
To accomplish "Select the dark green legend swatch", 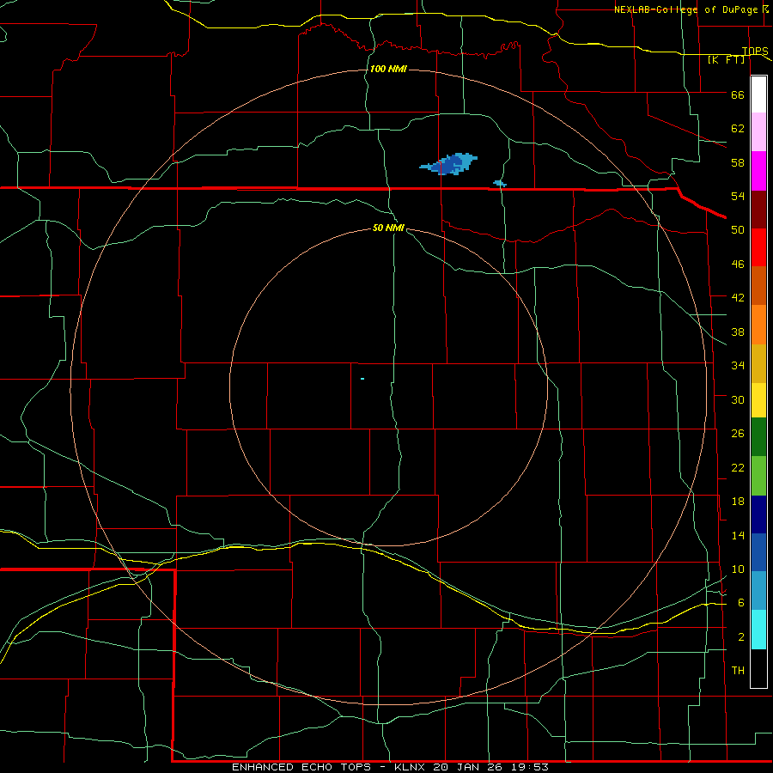I will click(758, 437).
